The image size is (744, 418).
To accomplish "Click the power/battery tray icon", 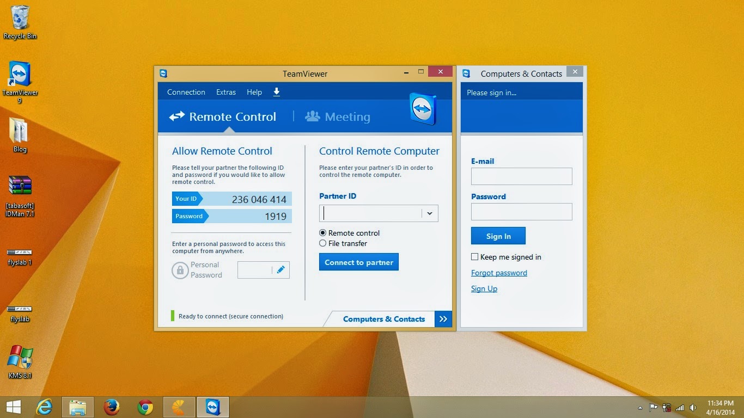I will point(667,407).
